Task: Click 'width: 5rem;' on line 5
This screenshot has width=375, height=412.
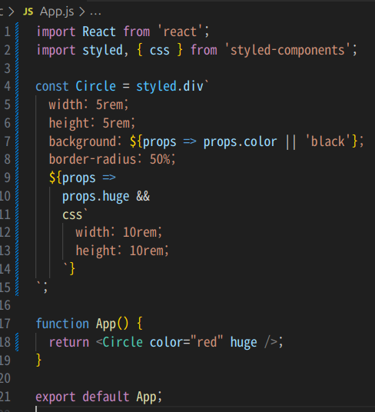Action: (89, 105)
